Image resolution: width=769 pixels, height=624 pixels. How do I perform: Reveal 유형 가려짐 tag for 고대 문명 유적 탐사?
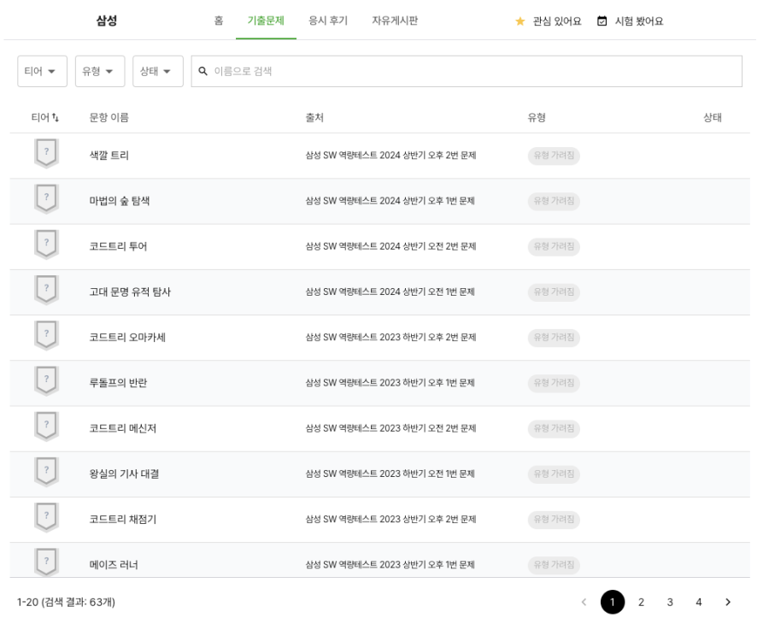pyautogui.click(x=554, y=291)
